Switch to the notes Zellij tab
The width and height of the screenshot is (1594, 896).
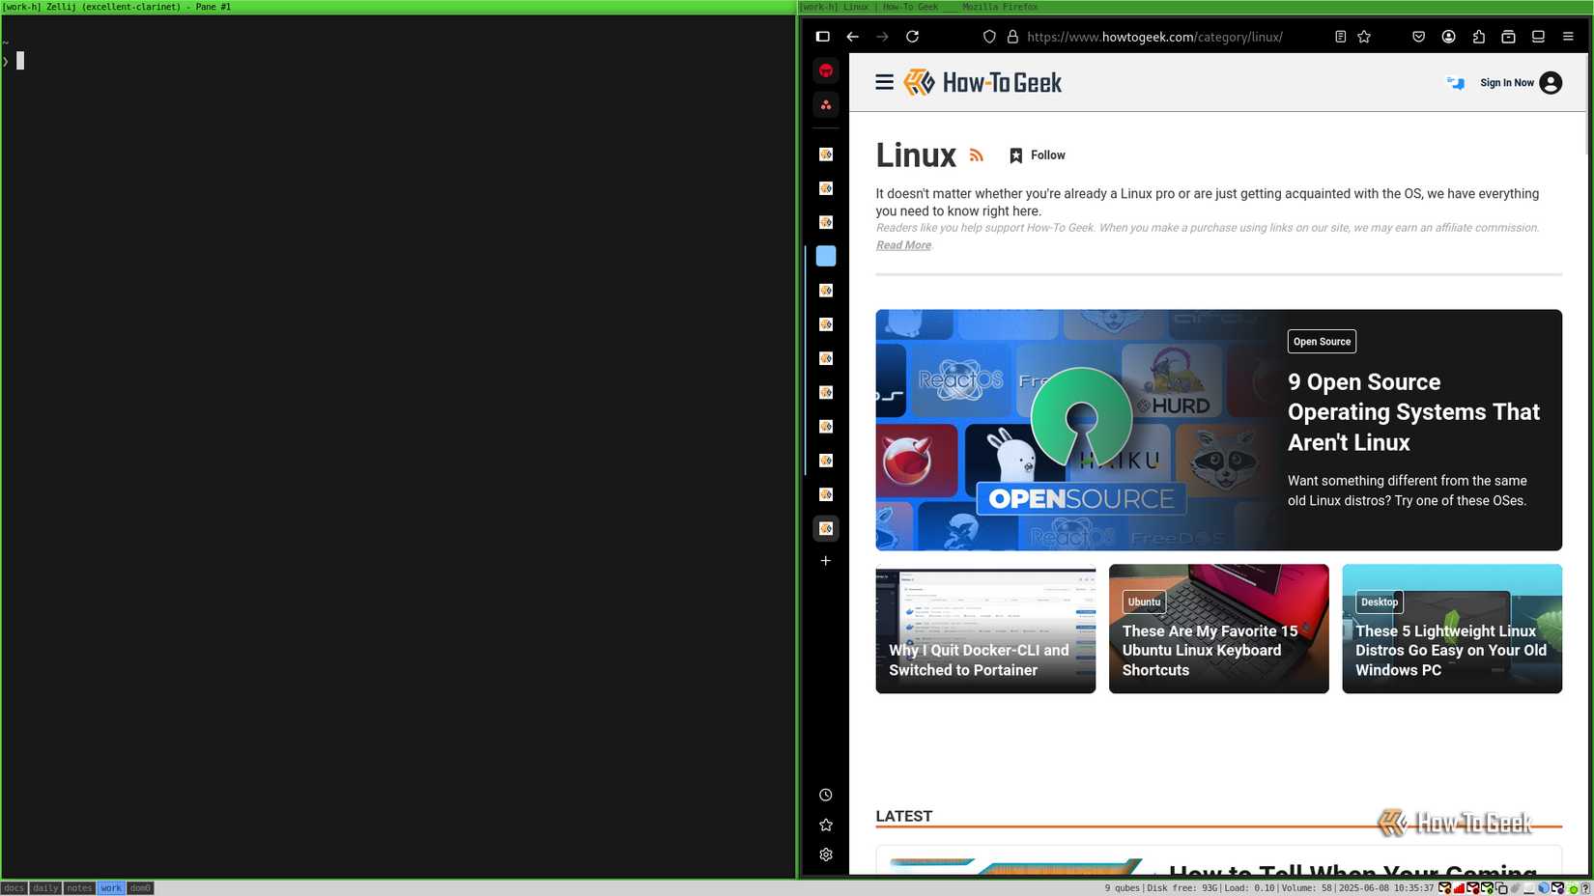[79, 888]
